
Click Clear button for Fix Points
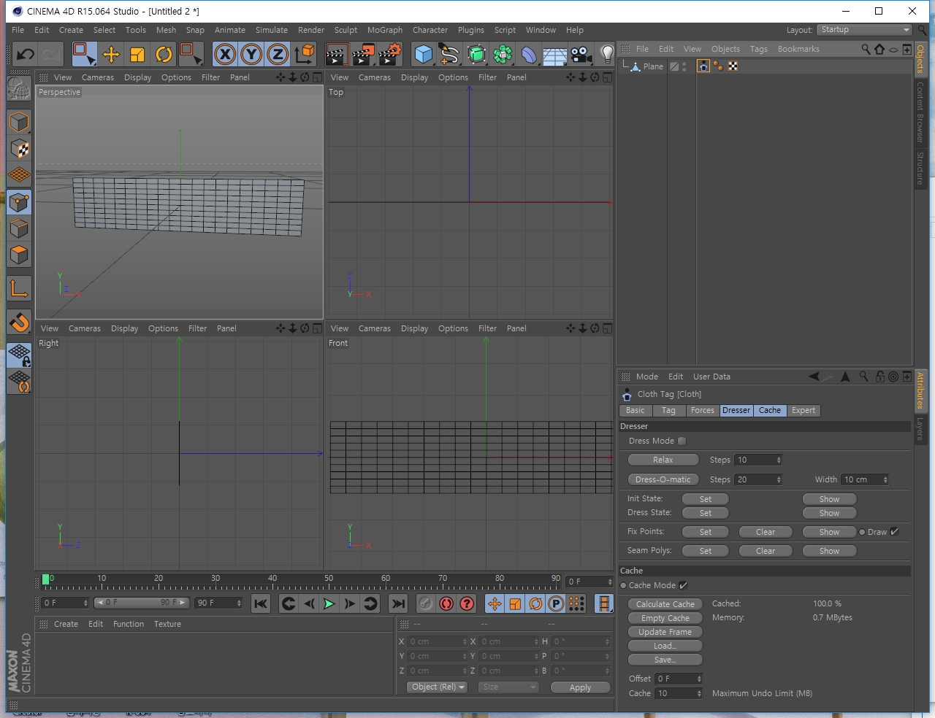[x=766, y=532]
